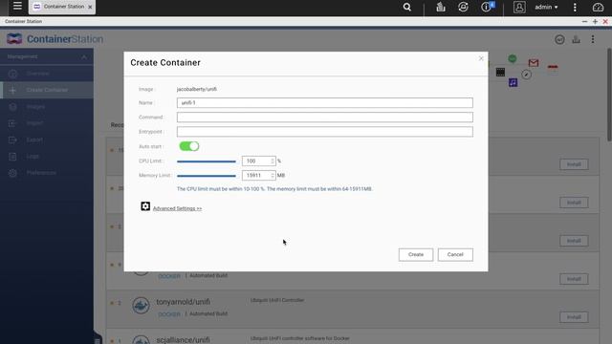
Task: Close the Create Container dialog
Action: (x=481, y=58)
